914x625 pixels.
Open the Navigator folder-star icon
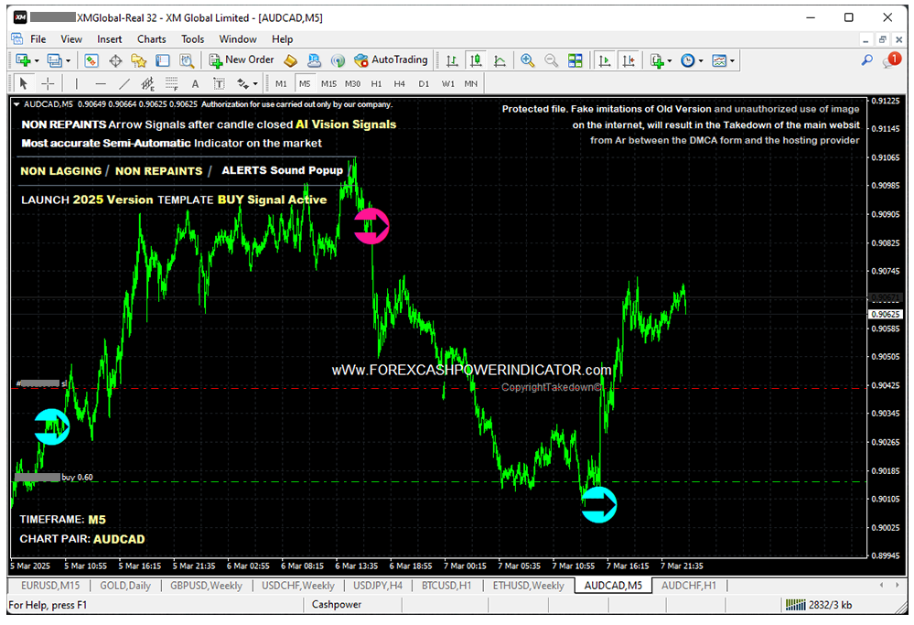click(x=139, y=60)
